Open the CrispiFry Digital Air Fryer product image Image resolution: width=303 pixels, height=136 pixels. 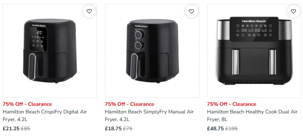50,51
